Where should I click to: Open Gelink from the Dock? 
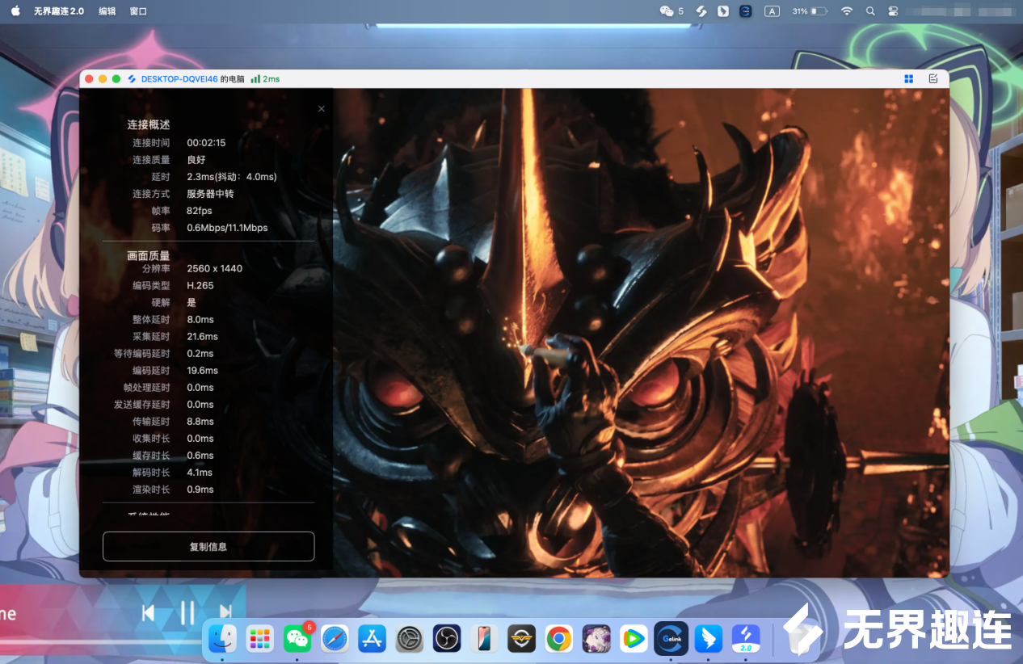pyautogui.click(x=671, y=639)
